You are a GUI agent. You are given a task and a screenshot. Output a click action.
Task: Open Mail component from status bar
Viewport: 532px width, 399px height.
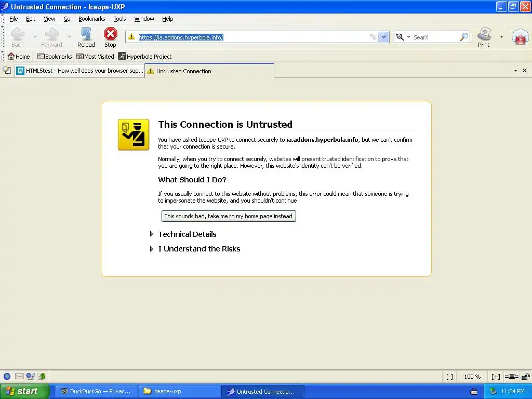(19, 376)
